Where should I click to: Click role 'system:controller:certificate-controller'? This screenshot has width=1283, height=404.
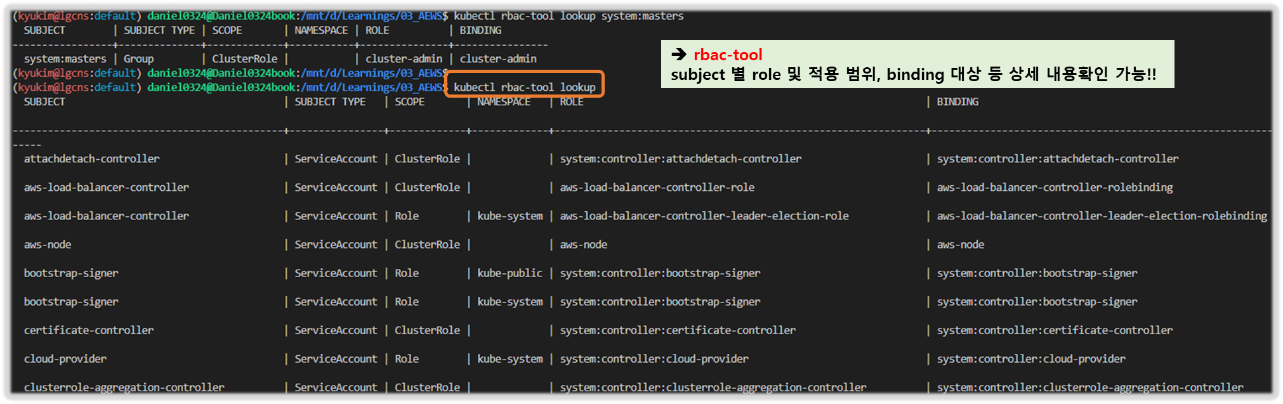click(678, 330)
